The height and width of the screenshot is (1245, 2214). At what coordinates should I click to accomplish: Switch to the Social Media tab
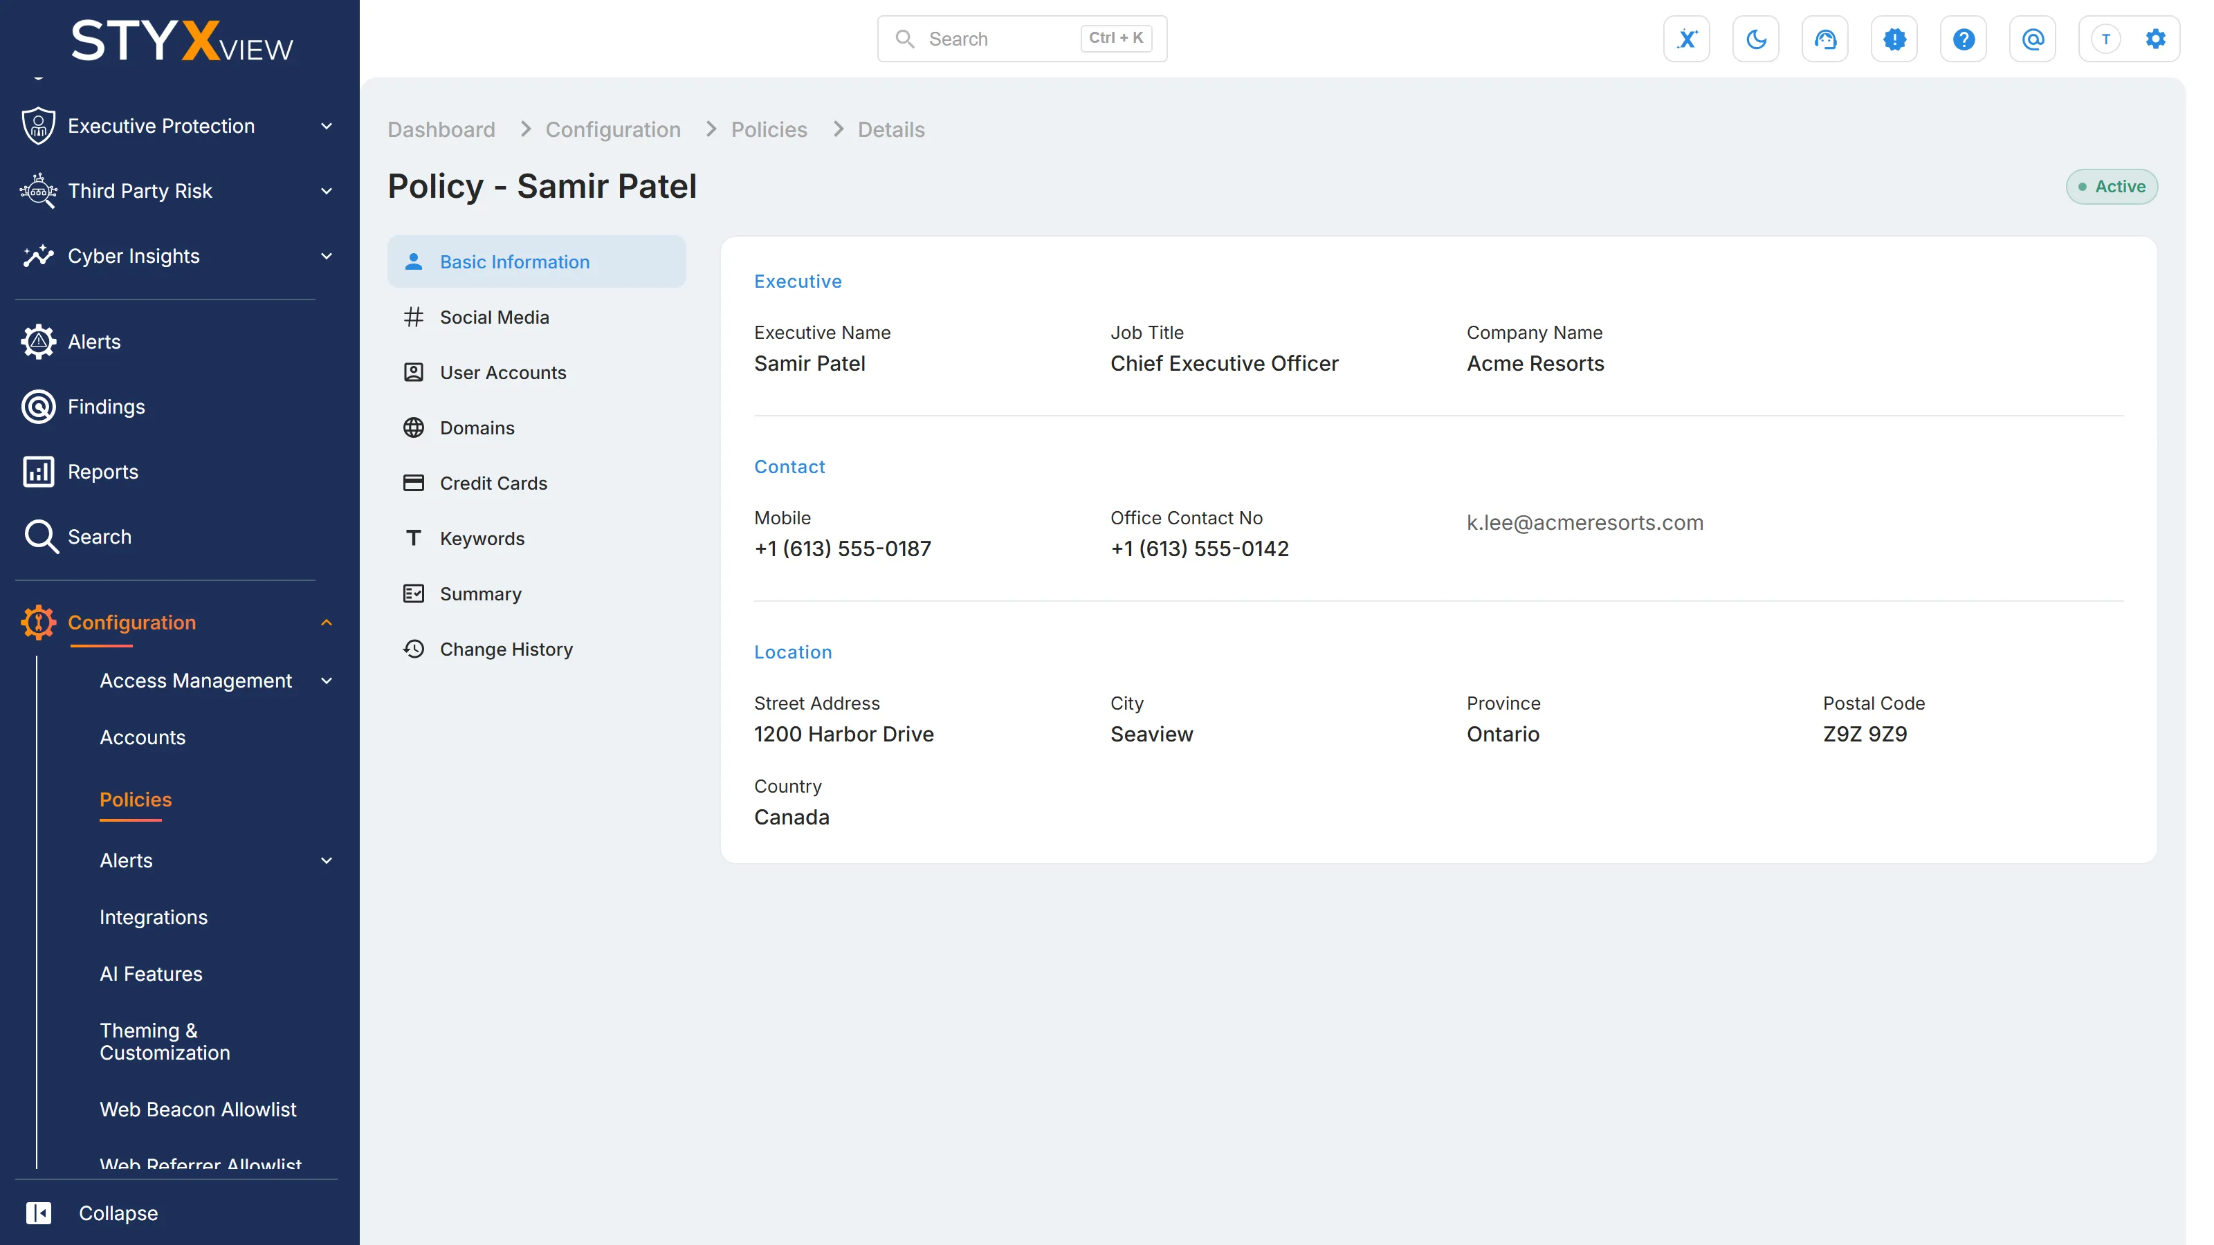[536, 317]
